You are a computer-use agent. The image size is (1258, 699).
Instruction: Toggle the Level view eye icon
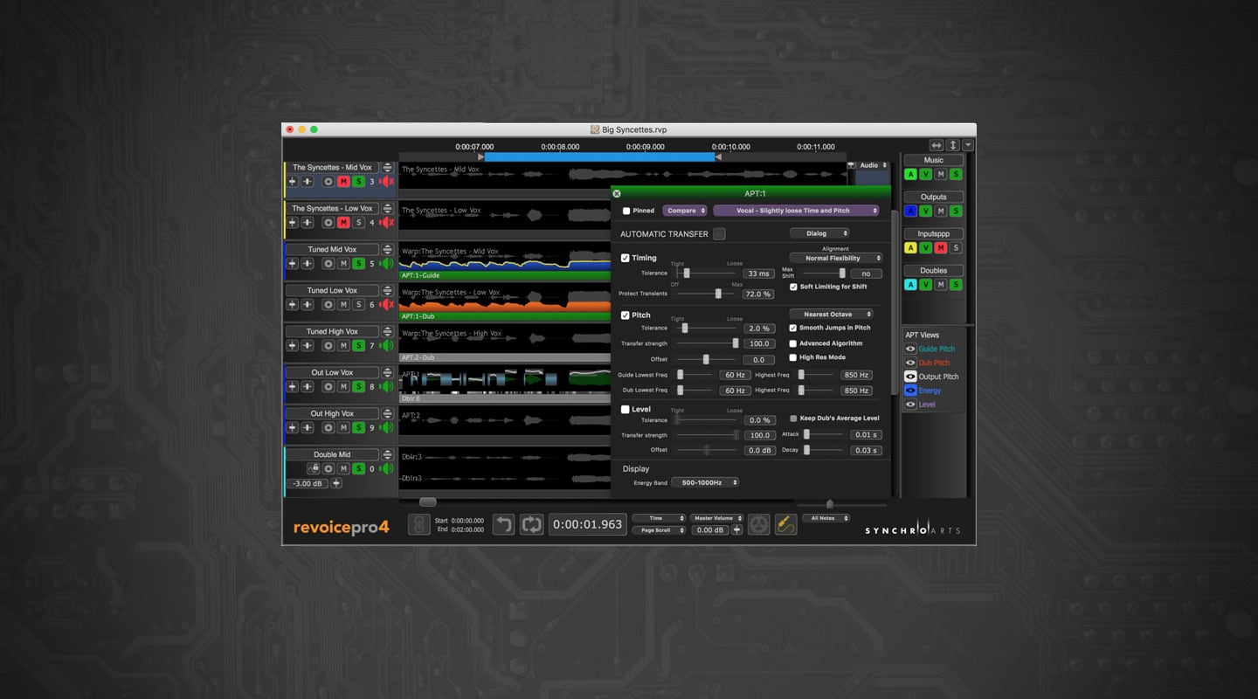pyautogui.click(x=910, y=405)
